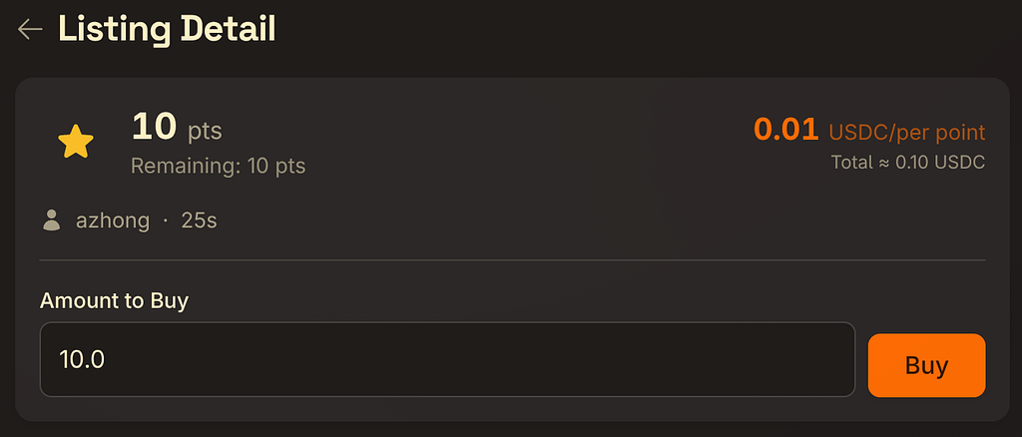
Task: Select the large bold 10 number
Action: pyautogui.click(x=154, y=127)
